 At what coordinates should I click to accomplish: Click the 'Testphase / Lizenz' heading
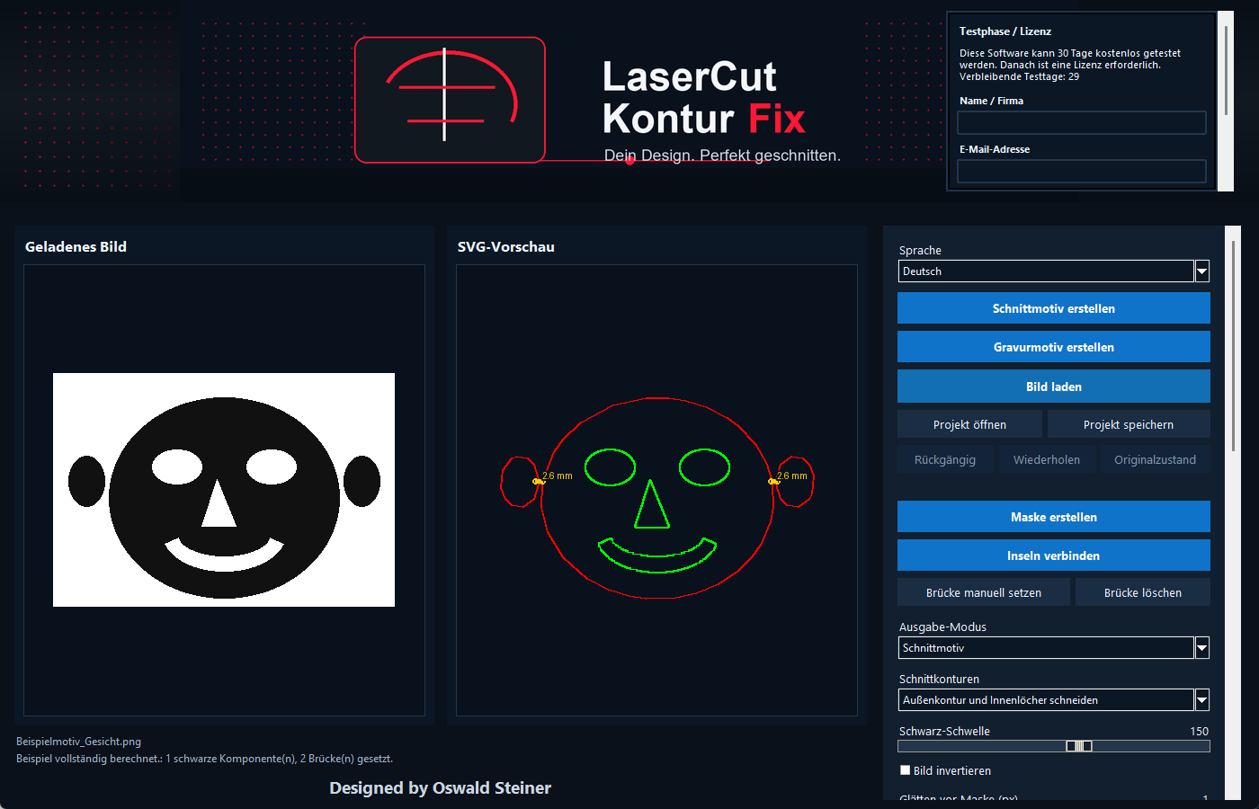point(1005,31)
